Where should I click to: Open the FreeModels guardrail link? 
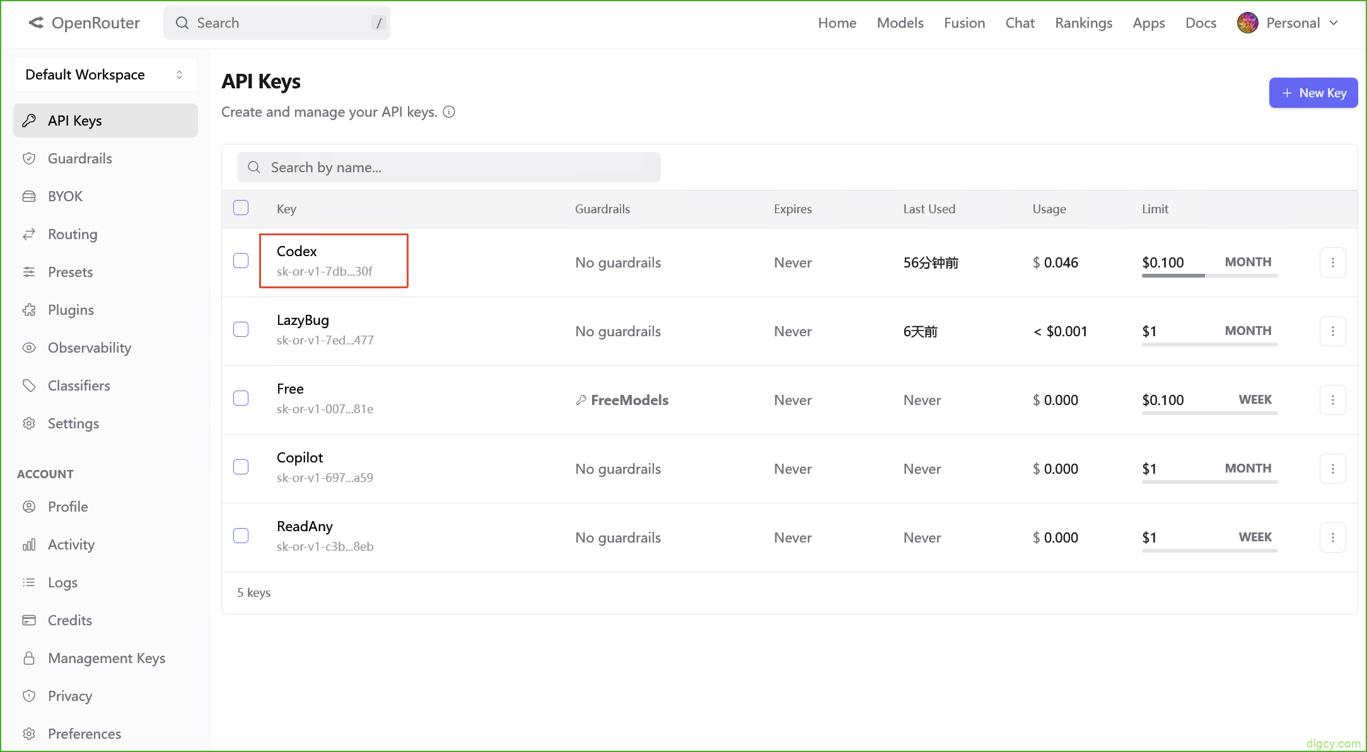[622, 400]
